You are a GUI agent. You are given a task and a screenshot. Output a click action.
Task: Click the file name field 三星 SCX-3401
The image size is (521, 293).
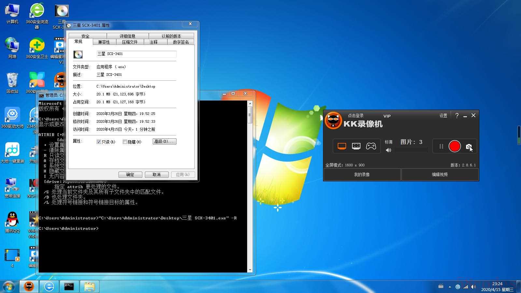(136, 54)
